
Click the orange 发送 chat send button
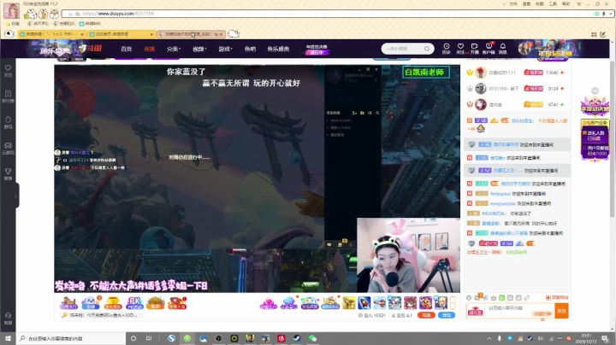(x=561, y=311)
